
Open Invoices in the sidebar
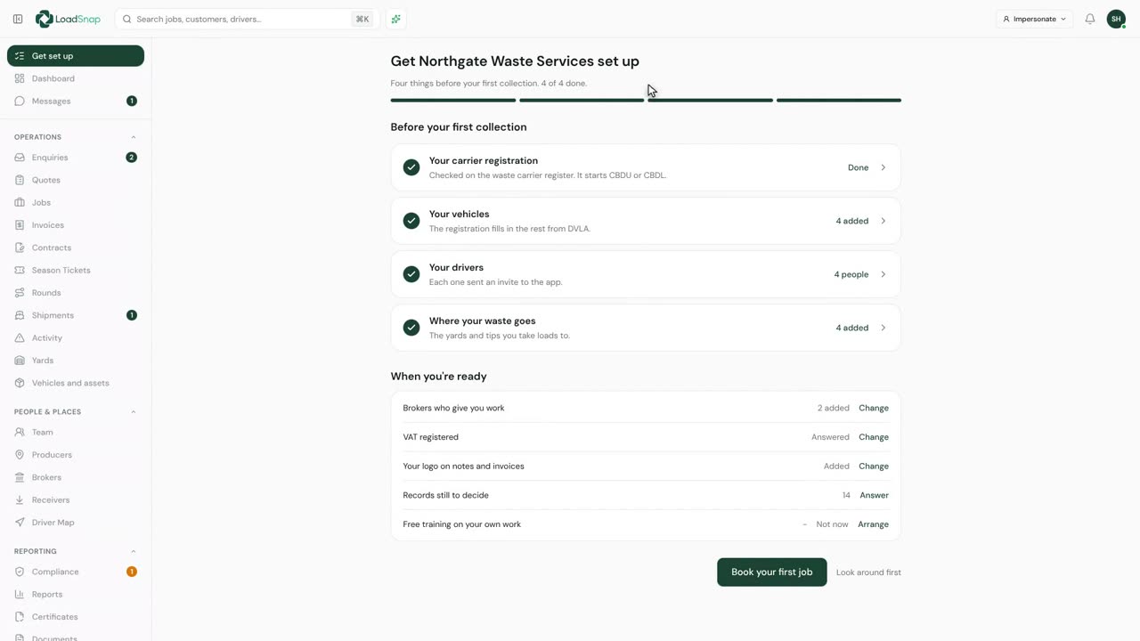coord(76,225)
